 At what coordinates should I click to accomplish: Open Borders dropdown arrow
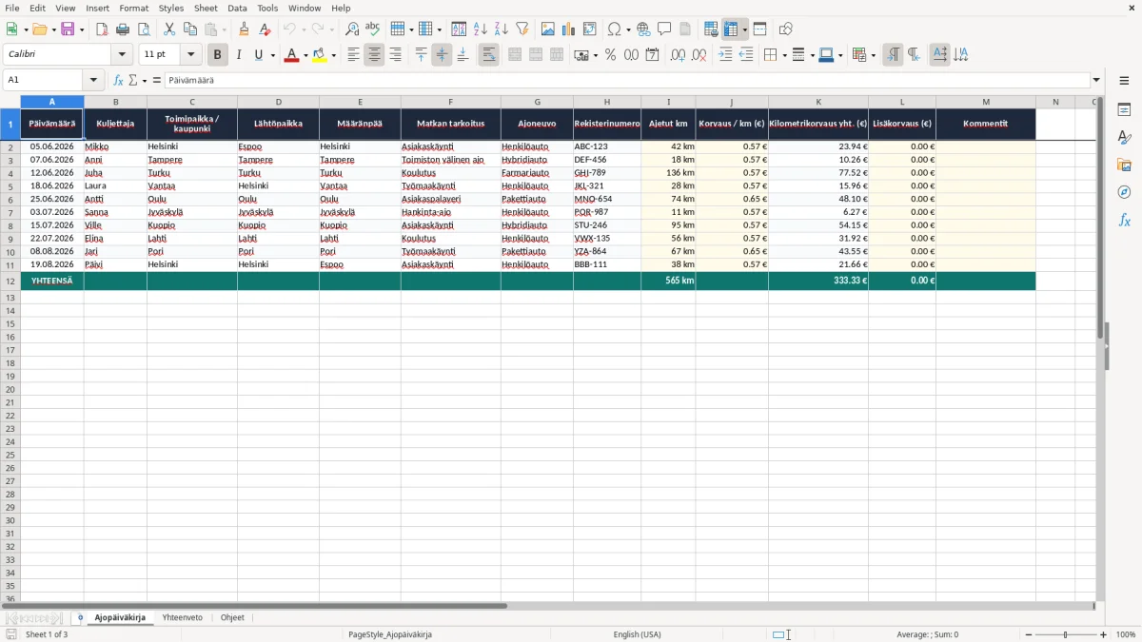pos(783,55)
